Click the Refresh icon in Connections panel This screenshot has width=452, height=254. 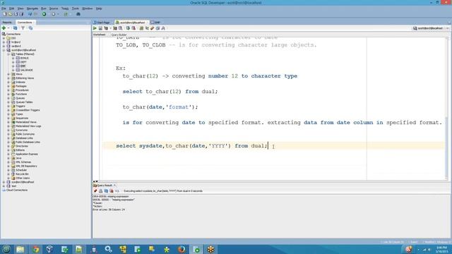(x=15, y=28)
